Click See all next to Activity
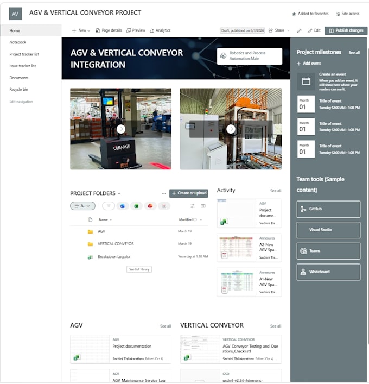The image size is (369, 384). point(276,191)
